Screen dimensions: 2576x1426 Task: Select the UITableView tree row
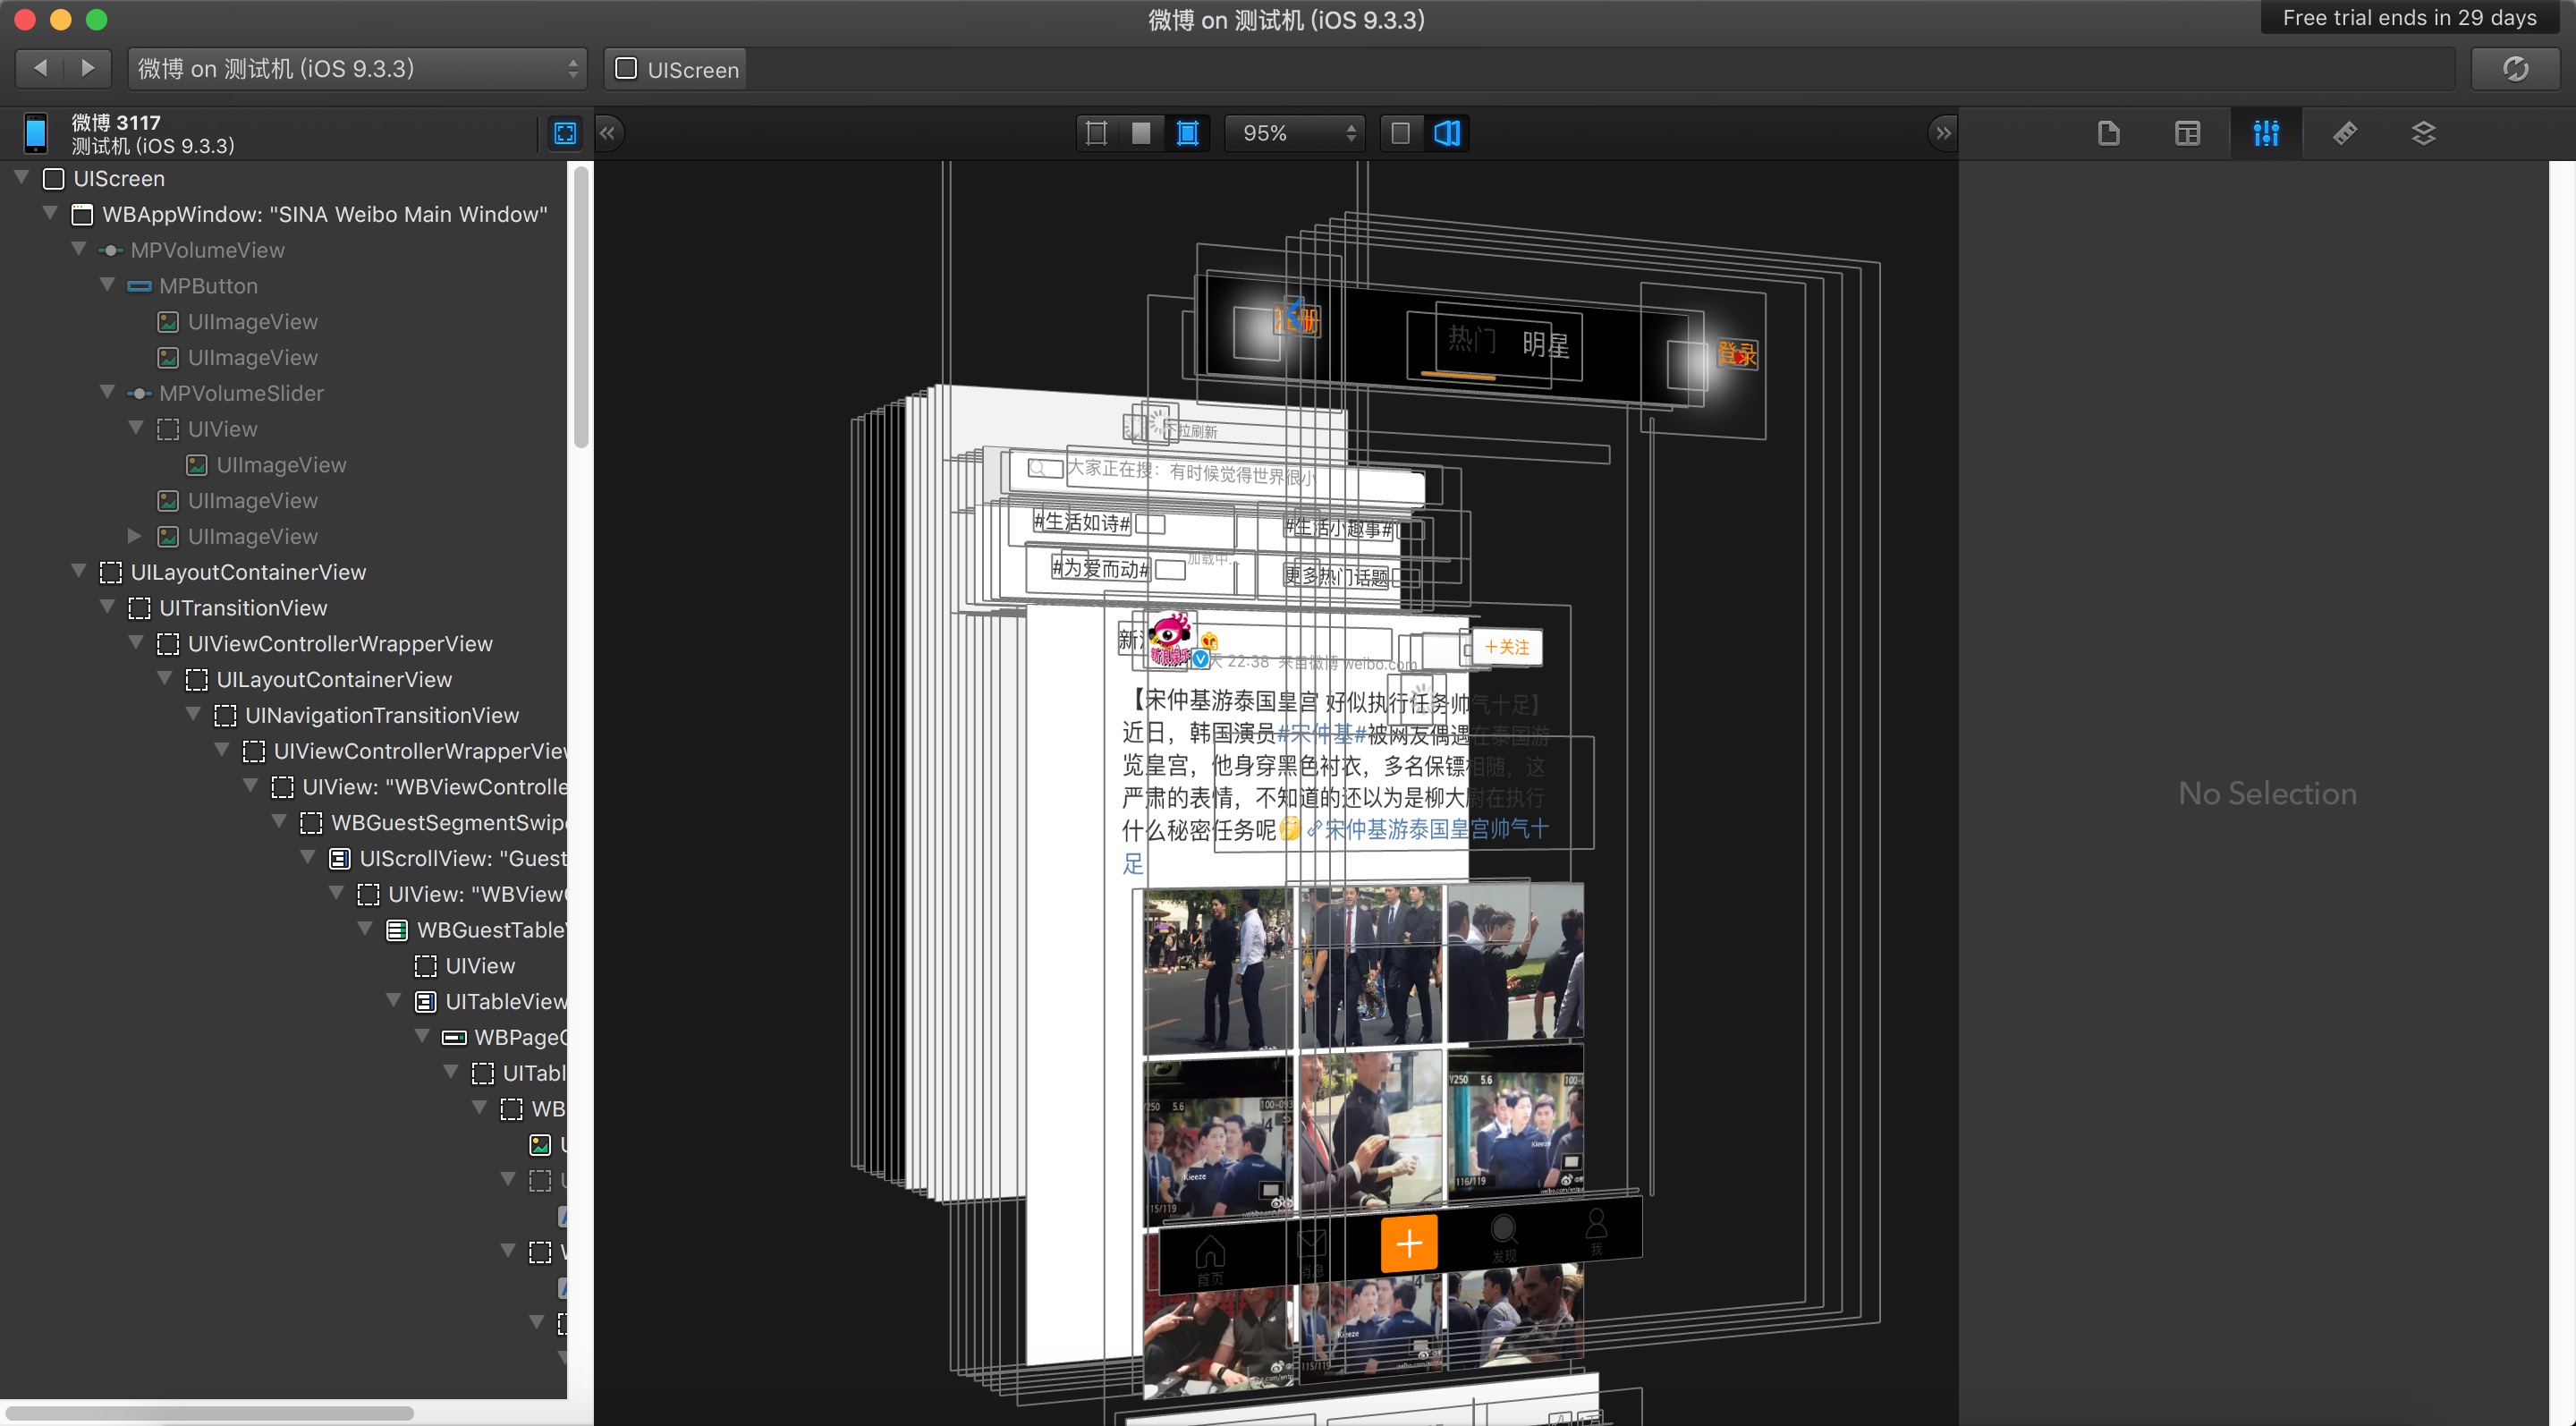pyautogui.click(x=284, y=1002)
